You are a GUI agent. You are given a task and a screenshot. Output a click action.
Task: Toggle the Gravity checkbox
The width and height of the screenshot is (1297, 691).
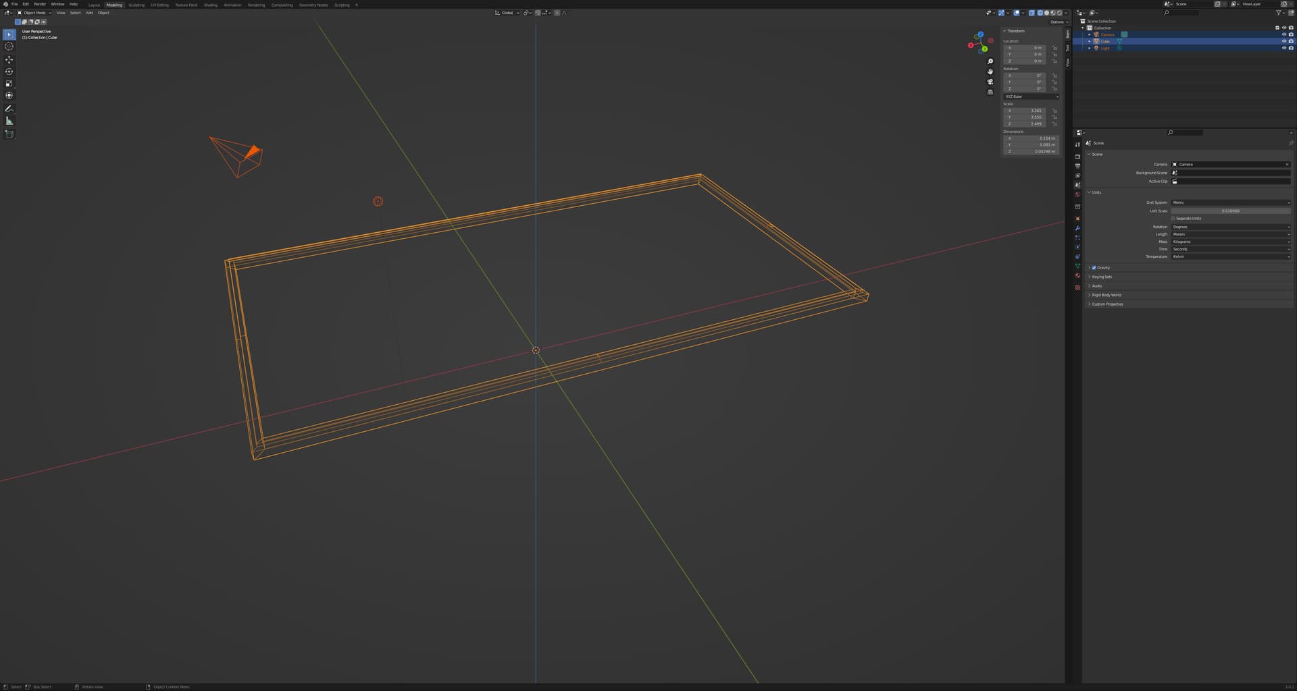[x=1094, y=268]
